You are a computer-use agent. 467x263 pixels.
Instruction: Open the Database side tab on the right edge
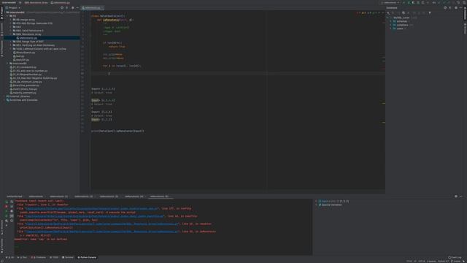(465, 13)
